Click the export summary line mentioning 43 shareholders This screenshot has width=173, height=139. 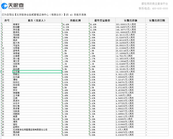point(44,15)
